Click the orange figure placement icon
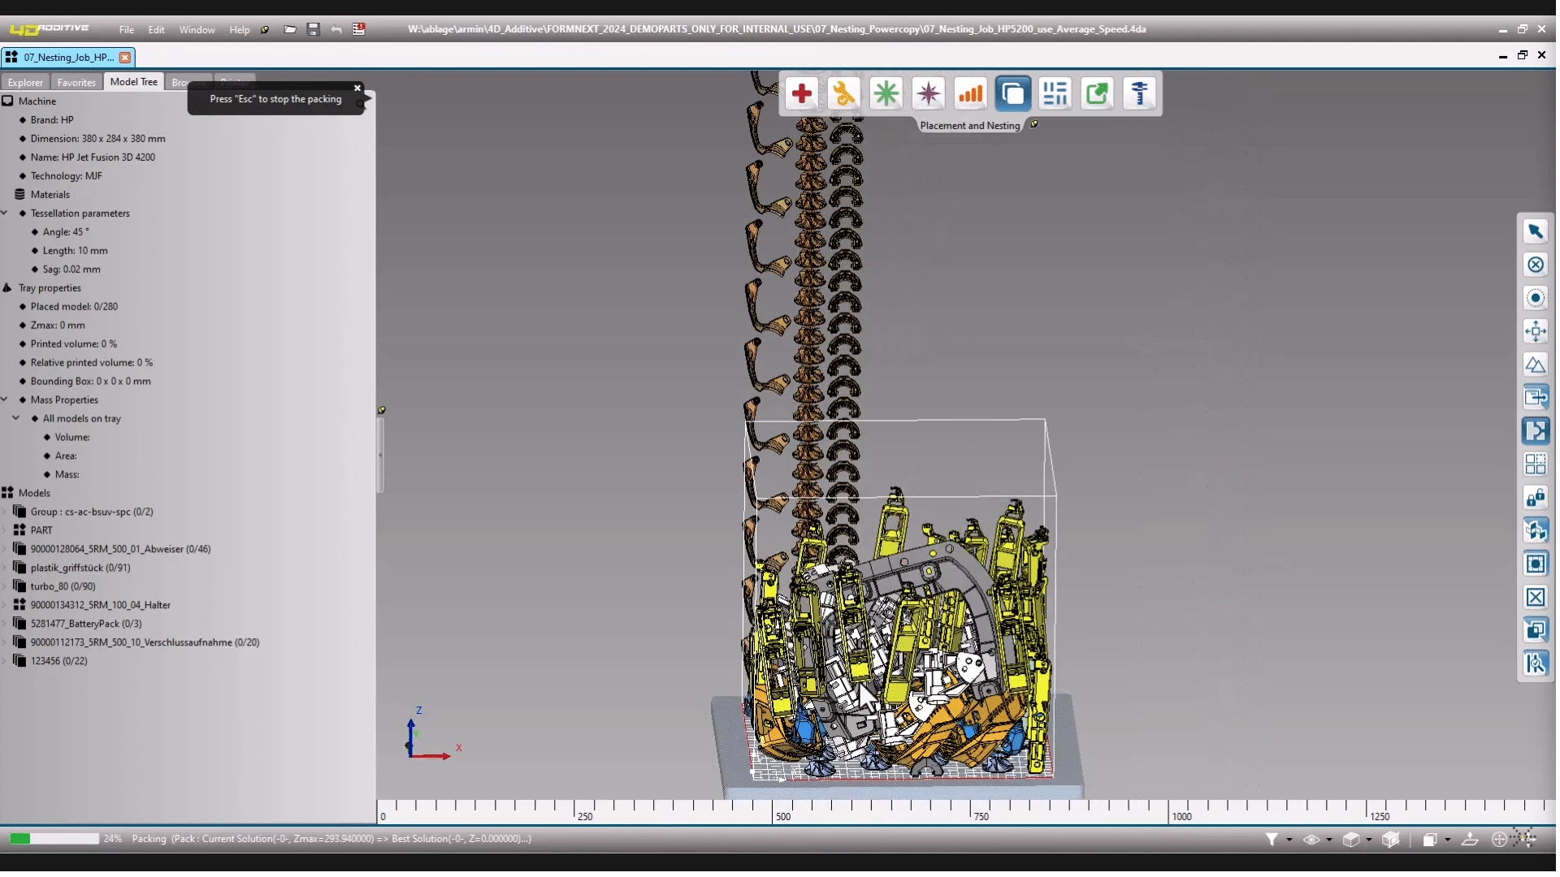Viewport: 1560px width, 877px height. [x=843, y=93]
